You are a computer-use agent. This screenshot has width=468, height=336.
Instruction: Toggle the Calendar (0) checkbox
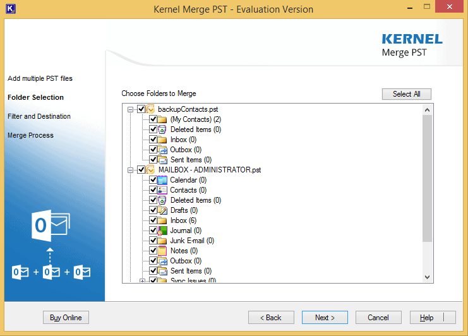153,179
